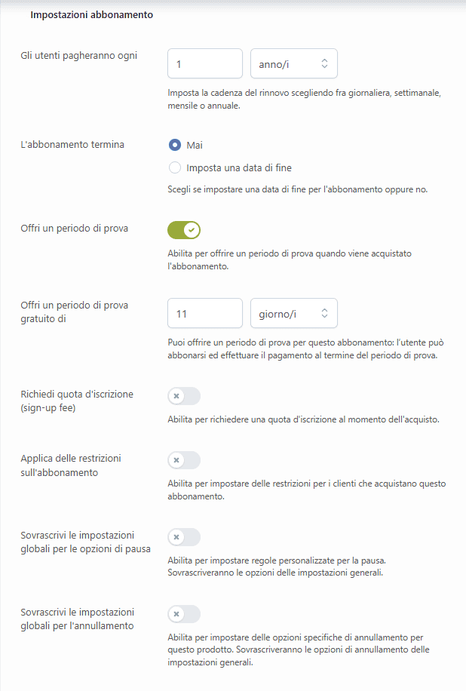Click the X icon on pause options toggle

tap(178, 537)
